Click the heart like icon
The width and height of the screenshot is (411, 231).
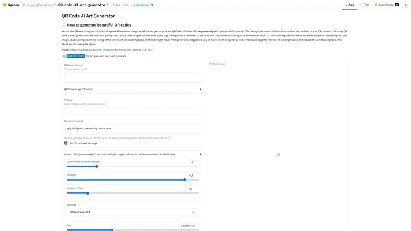coord(114,5)
